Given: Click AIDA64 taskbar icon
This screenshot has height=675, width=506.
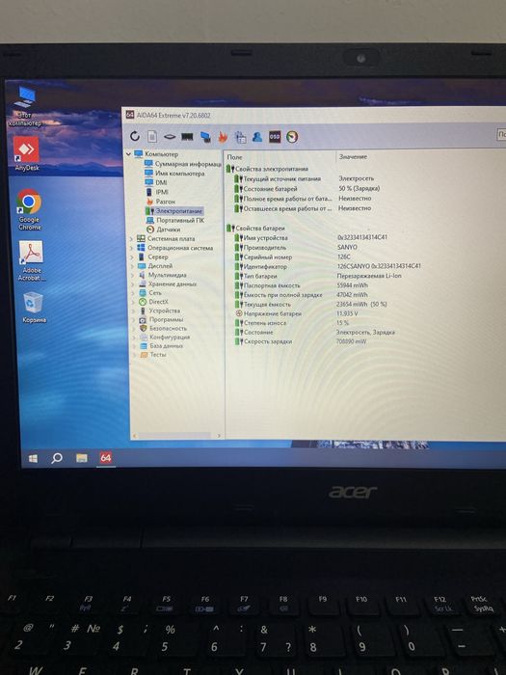Looking at the screenshot, I should pyautogui.click(x=106, y=458).
